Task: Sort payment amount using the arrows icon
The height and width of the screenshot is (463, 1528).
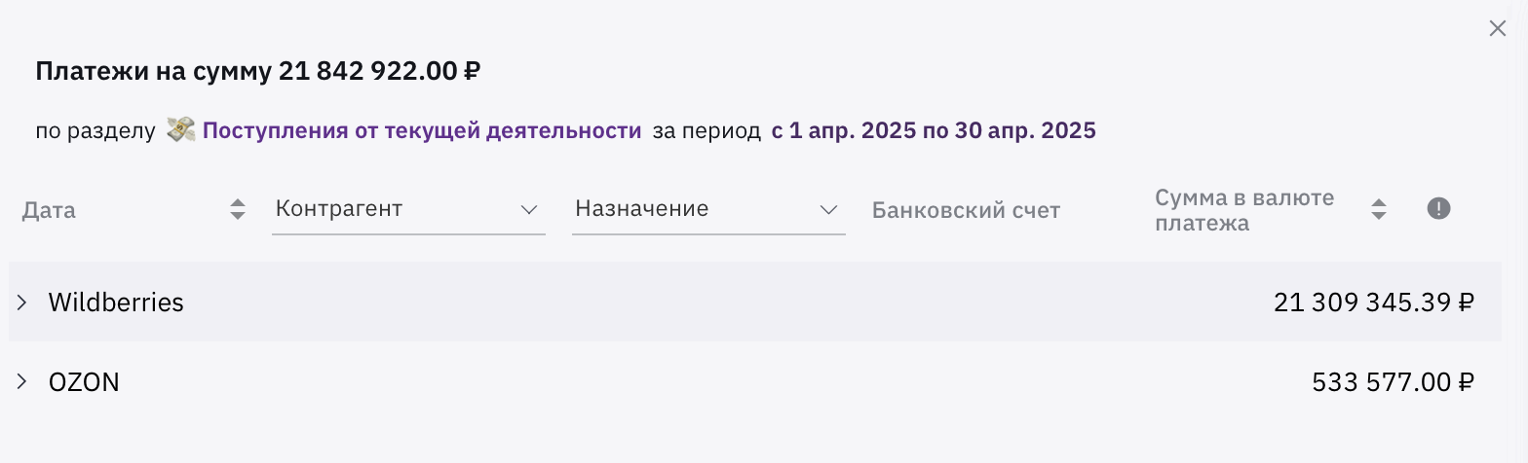Action: tap(1378, 209)
